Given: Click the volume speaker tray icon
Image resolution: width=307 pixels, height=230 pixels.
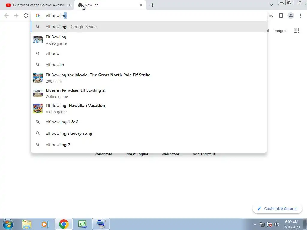Looking at the screenshot, I should click(277, 224).
